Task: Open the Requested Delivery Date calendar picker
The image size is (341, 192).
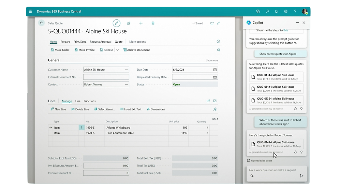Action: (x=215, y=77)
